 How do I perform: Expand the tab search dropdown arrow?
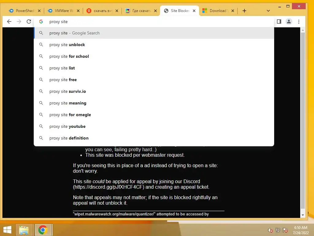click(268, 11)
